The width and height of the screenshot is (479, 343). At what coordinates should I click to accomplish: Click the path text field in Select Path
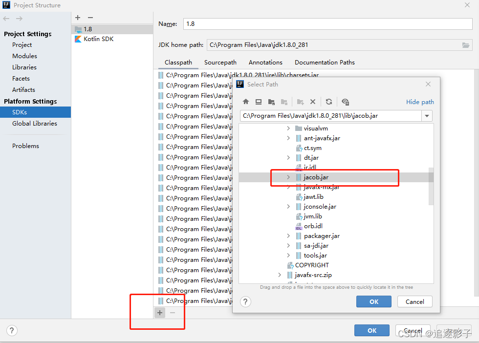[331, 116]
